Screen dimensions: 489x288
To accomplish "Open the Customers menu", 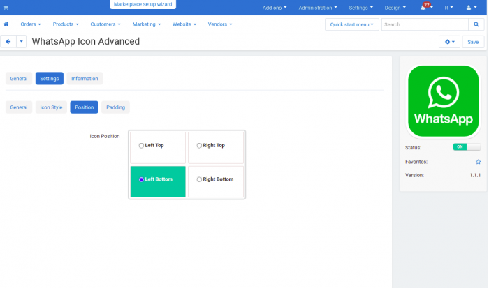I will click(105, 24).
